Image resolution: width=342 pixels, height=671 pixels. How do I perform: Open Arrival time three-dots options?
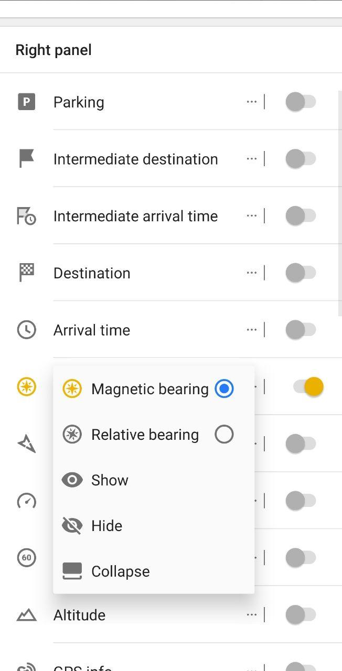tap(252, 330)
